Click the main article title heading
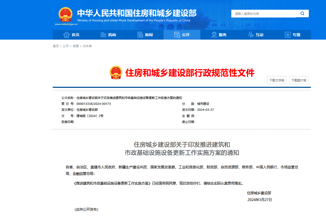 pos(182,148)
